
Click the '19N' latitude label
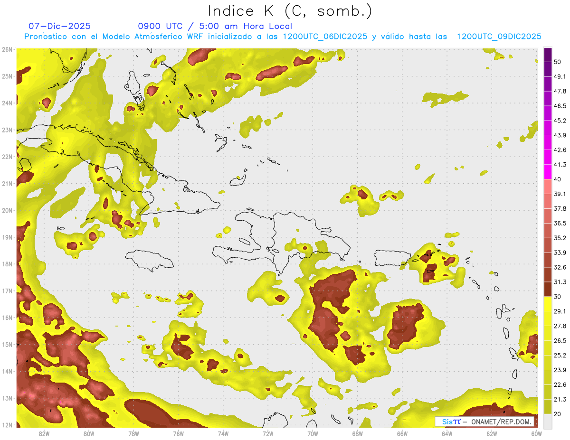[x=7, y=237]
